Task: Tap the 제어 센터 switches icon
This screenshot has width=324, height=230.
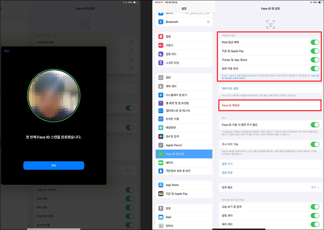Action: tap(161, 86)
